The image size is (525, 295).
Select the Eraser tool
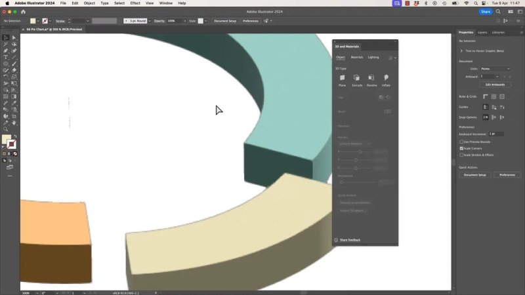pos(14,70)
